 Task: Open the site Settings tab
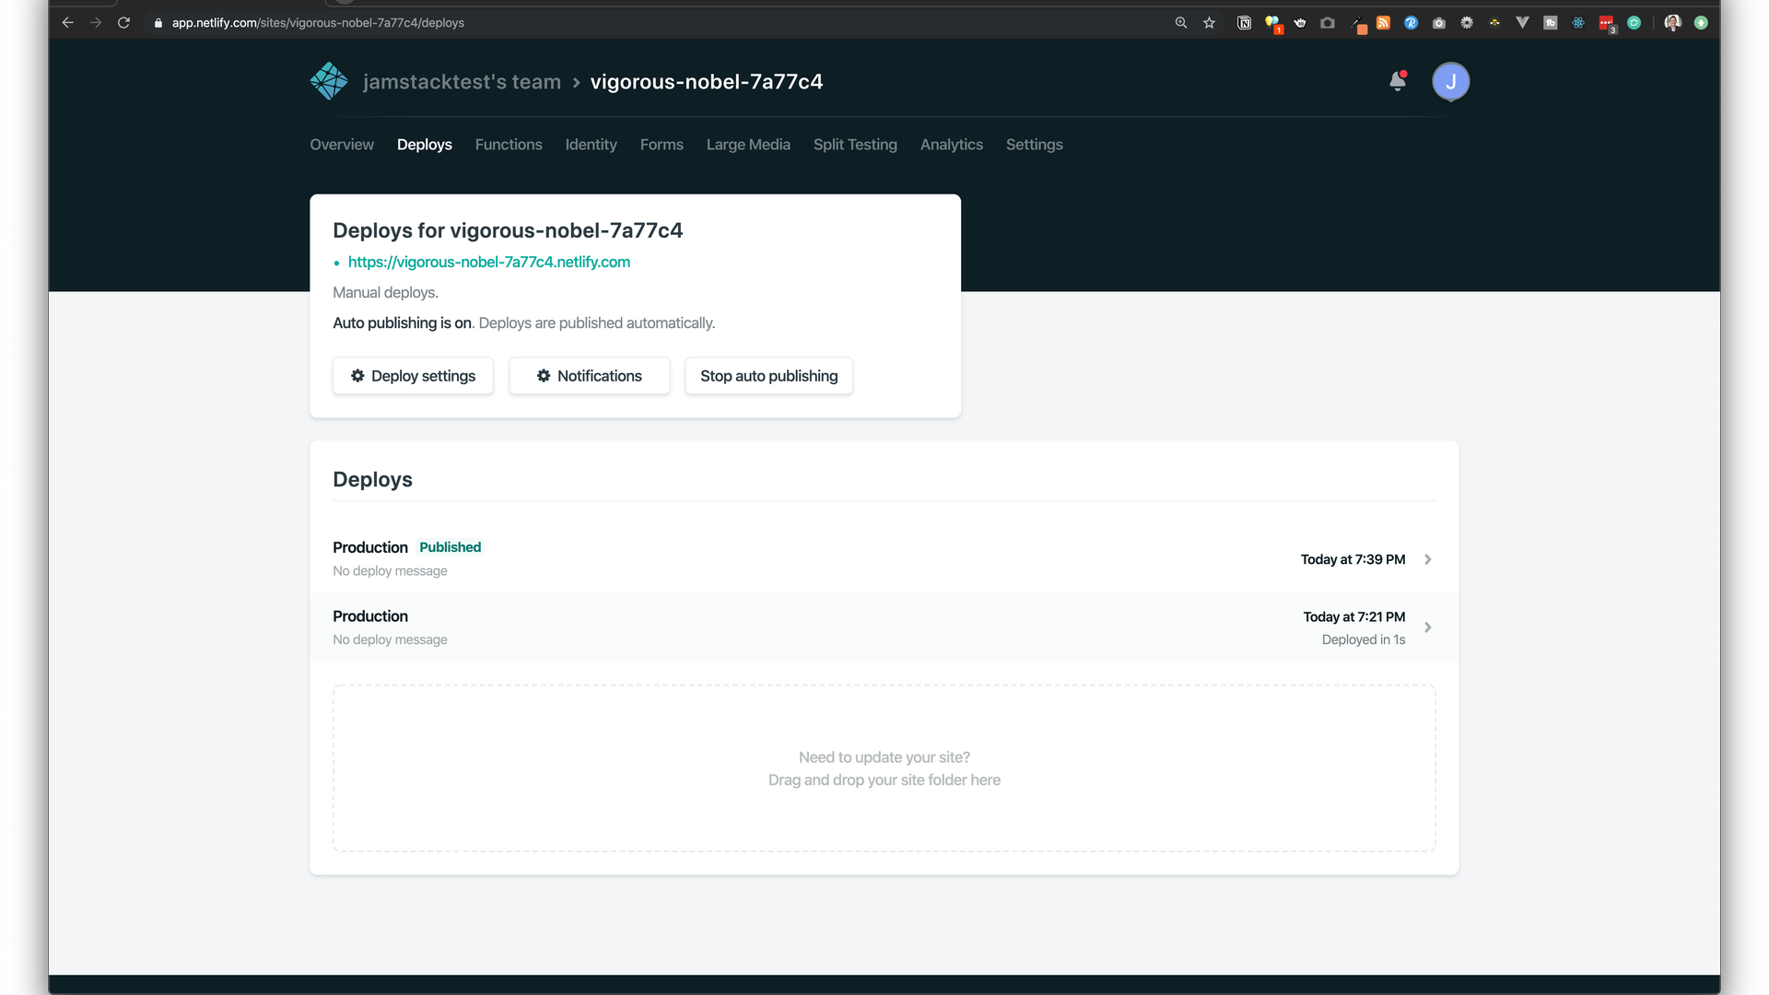1034,145
